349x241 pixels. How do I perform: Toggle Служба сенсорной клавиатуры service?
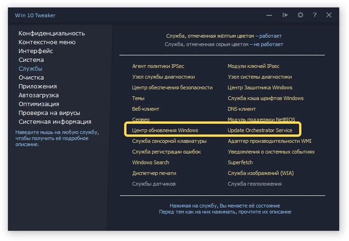(x=169, y=141)
